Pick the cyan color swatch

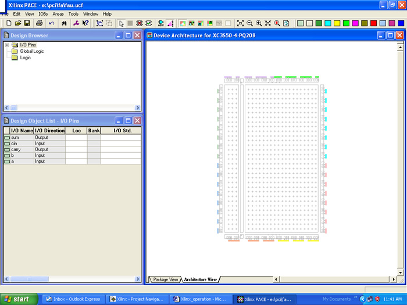[x=328, y=23]
